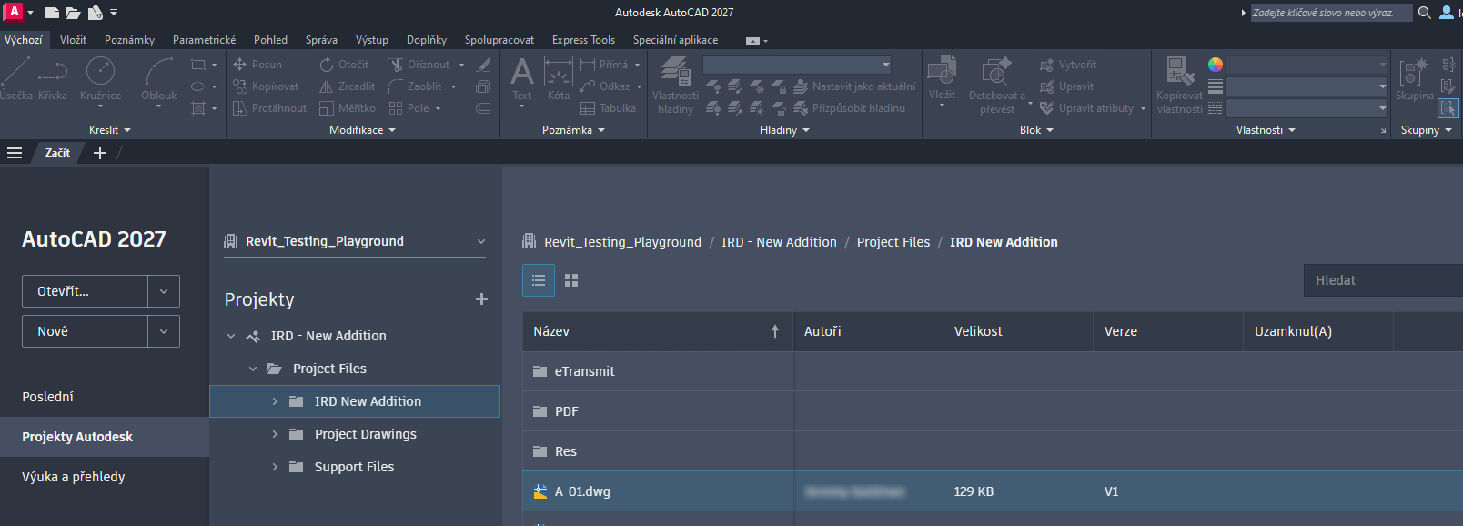
Task: Click the Skupina group tool
Action: coord(1414,78)
